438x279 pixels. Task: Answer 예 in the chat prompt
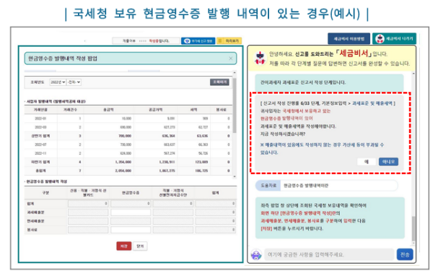coord(367,161)
